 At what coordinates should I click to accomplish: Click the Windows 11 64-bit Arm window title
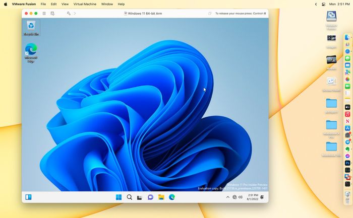tap(145, 14)
